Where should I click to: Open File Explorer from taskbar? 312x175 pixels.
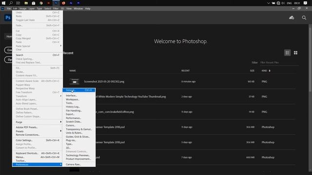coord(26,3)
